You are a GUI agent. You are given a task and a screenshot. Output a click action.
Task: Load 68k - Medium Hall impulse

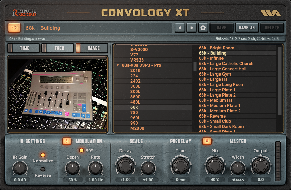click(237, 100)
